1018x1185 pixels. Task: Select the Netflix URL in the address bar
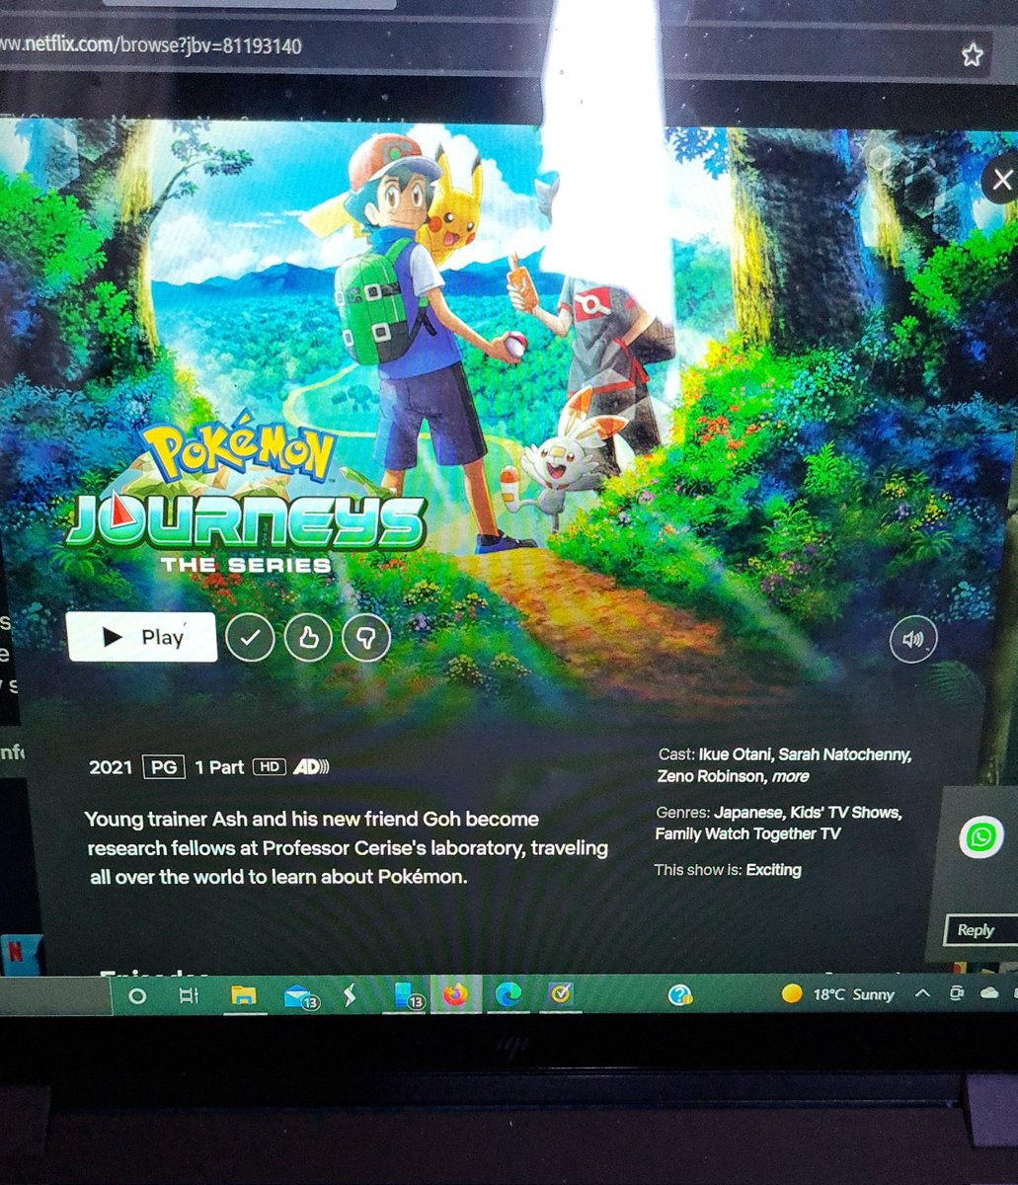pos(151,45)
